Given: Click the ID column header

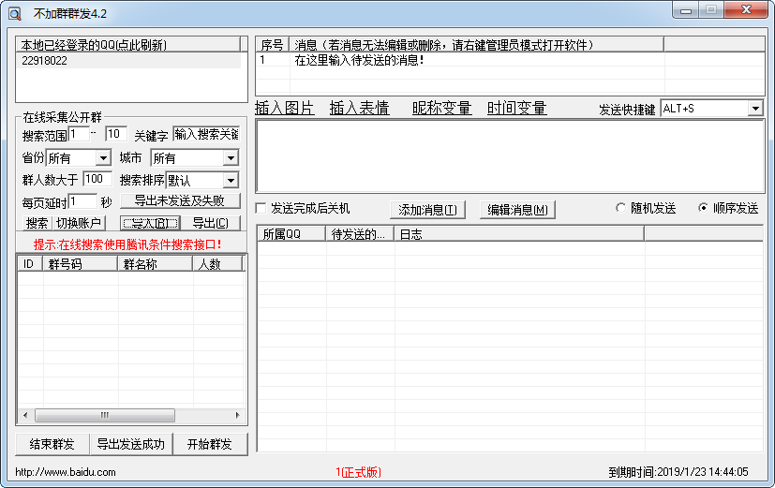Looking at the screenshot, I should 30,264.
